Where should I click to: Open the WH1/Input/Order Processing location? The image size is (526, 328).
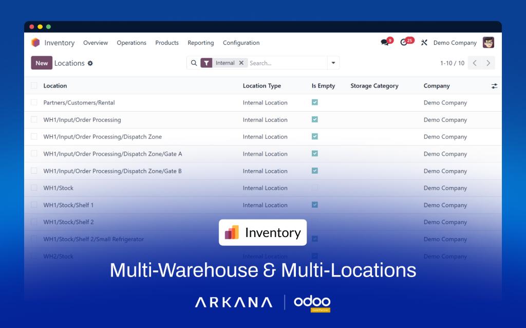pyautogui.click(x=82, y=119)
